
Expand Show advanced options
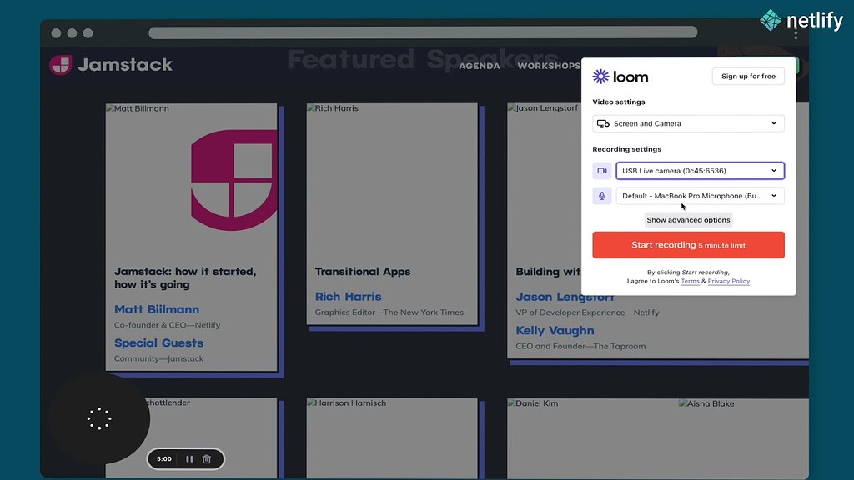(x=688, y=220)
